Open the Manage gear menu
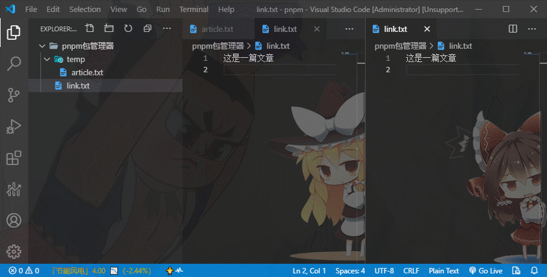This screenshot has height=277, width=547. tap(14, 252)
